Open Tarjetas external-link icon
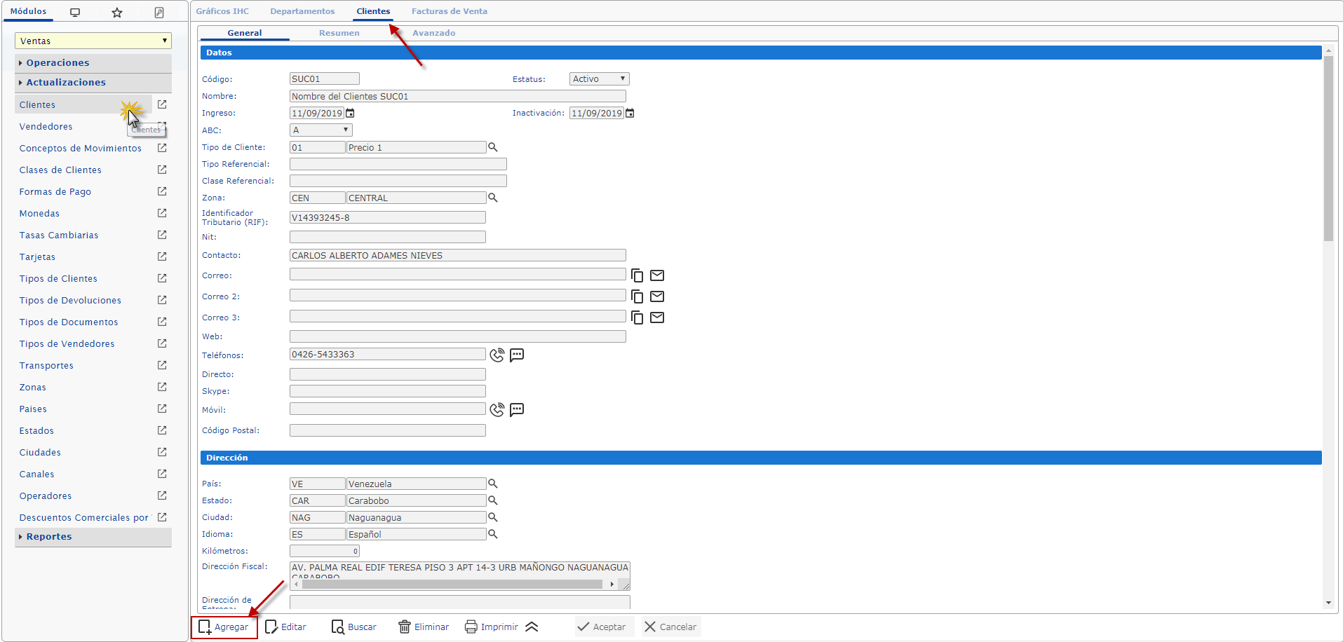 (x=162, y=257)
